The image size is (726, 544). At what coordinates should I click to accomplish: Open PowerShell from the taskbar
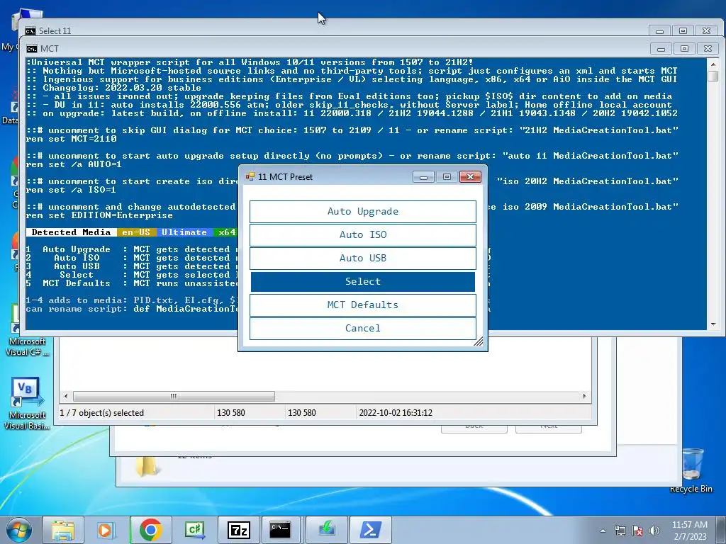click(x=370, y=530)
